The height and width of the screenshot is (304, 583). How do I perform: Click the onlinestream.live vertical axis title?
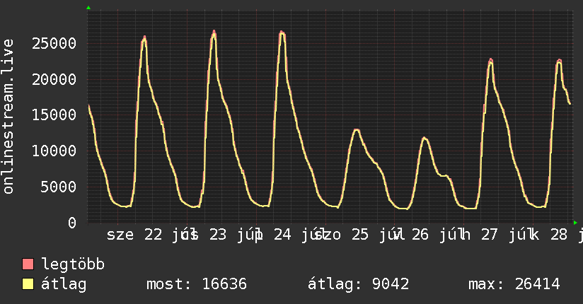pos(8,117)
